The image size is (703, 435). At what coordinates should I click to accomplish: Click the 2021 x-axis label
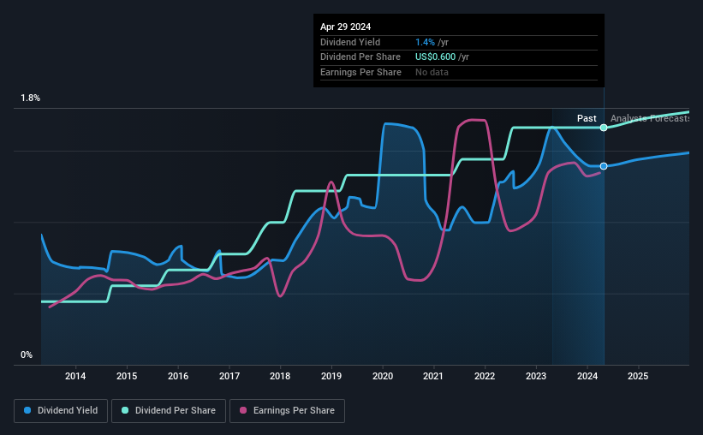tap(433, 376)
